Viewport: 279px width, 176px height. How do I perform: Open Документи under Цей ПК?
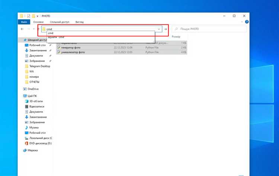pos(36,112)
